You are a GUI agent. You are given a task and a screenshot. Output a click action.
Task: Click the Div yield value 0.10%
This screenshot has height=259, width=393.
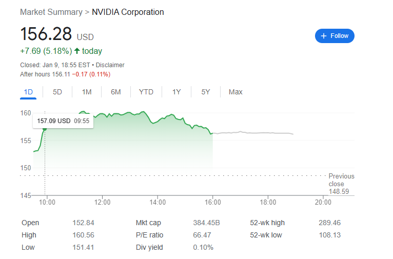click(203, 248)
